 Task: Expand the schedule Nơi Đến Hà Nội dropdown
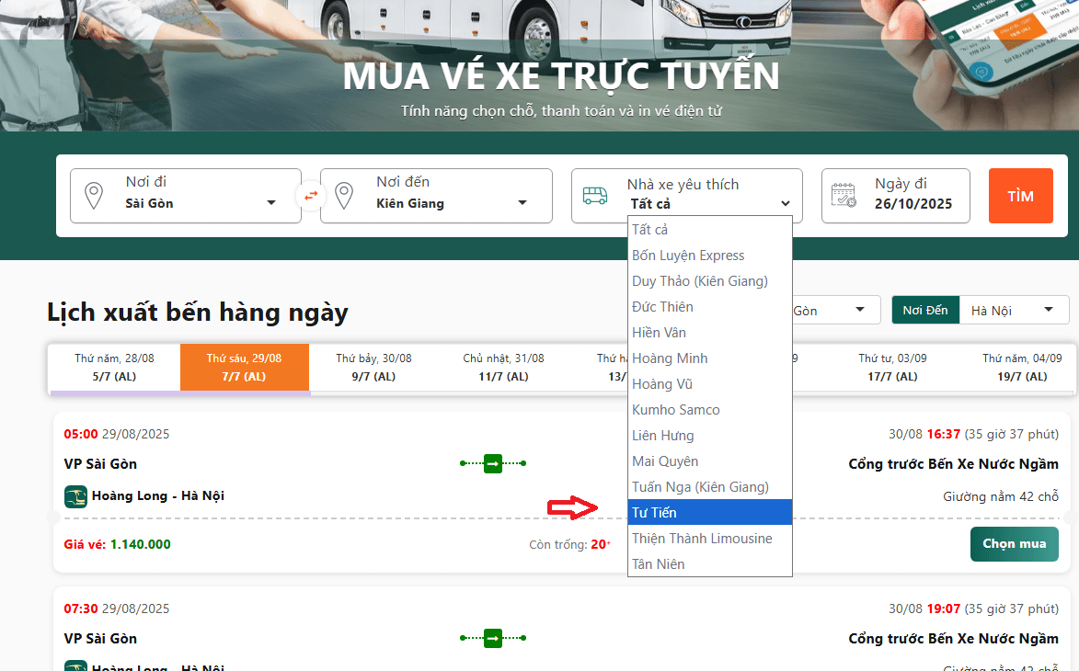(x=1012, y=311)
